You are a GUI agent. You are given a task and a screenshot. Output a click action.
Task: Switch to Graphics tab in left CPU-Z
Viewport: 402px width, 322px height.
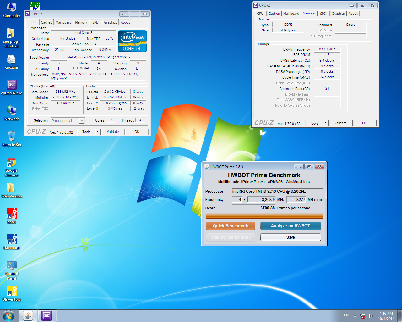tap(111, 22)
